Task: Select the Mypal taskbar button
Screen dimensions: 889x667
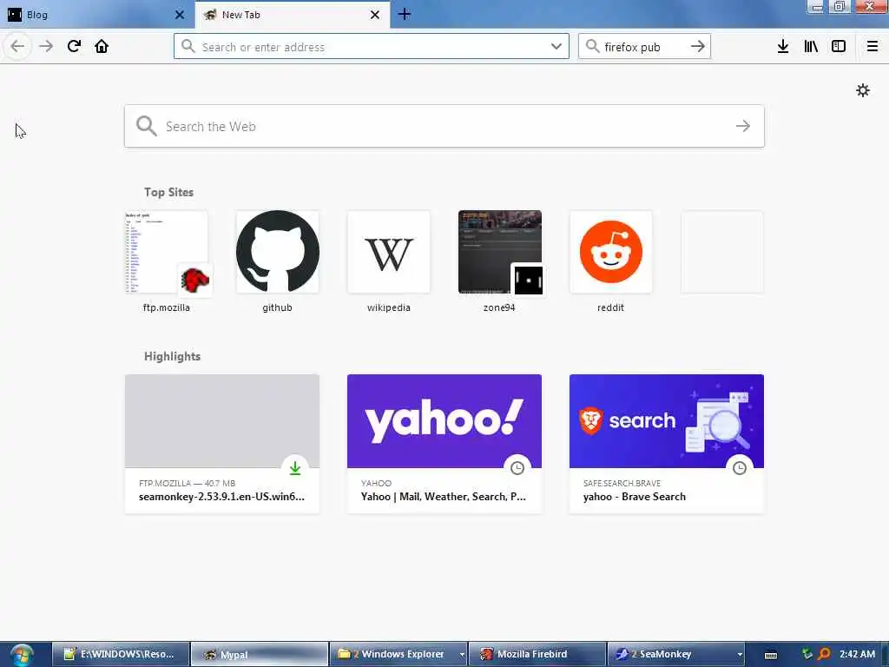Action: pyautogui.click(x=260, y=654)
